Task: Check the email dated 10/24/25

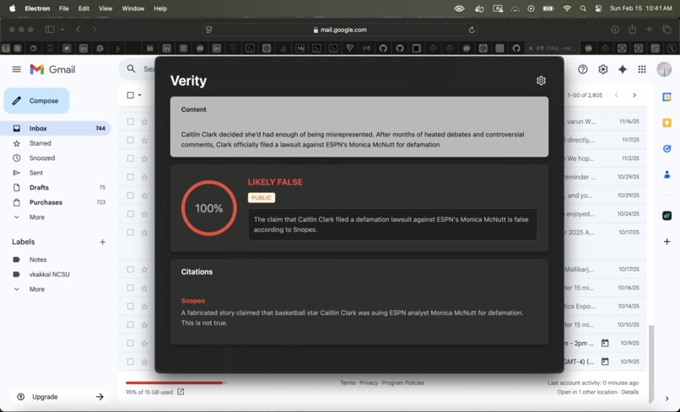Action: tap(130, 214)
